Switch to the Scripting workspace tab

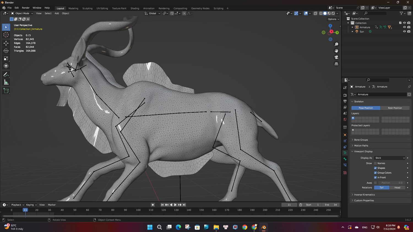click(218, 8)
